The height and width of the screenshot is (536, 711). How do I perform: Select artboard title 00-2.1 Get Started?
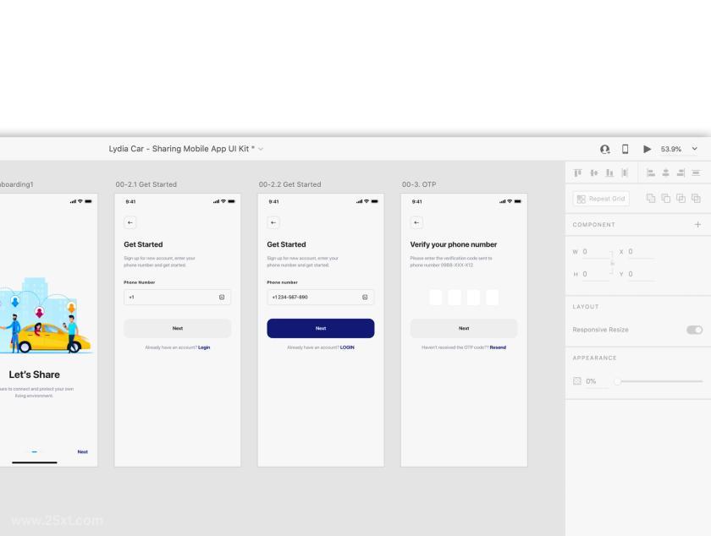click(x=146, y=184)
